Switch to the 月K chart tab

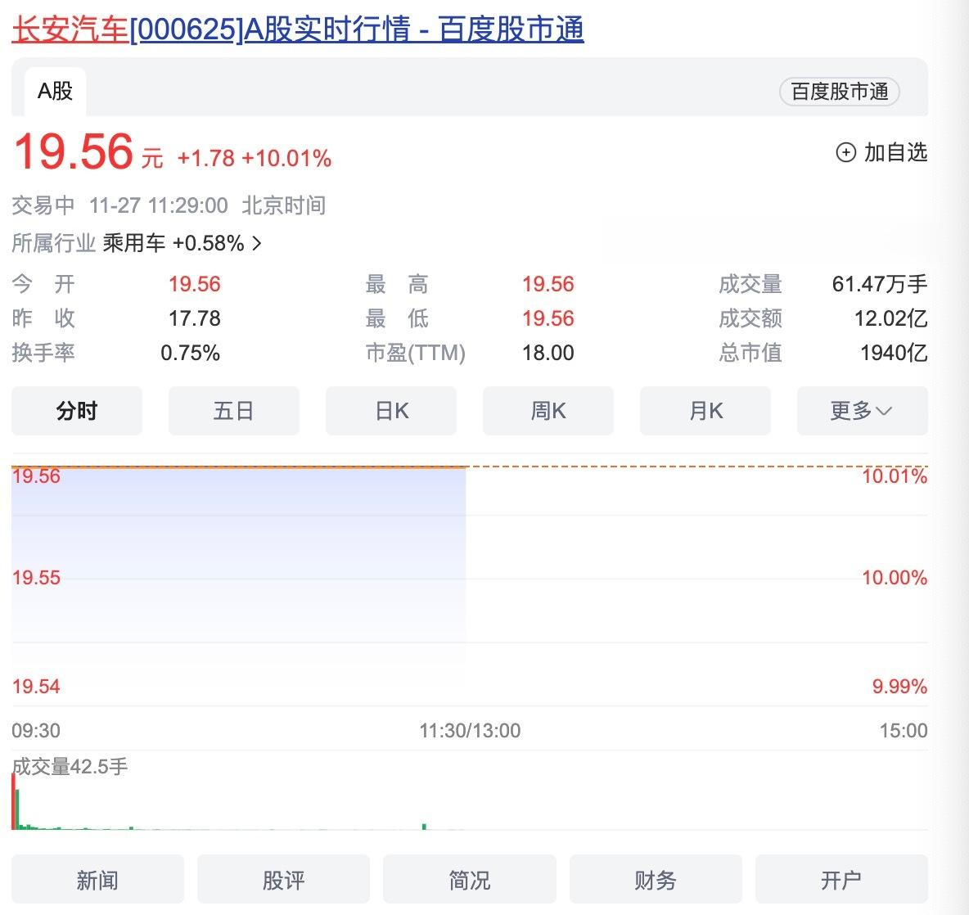pos(705,411)
